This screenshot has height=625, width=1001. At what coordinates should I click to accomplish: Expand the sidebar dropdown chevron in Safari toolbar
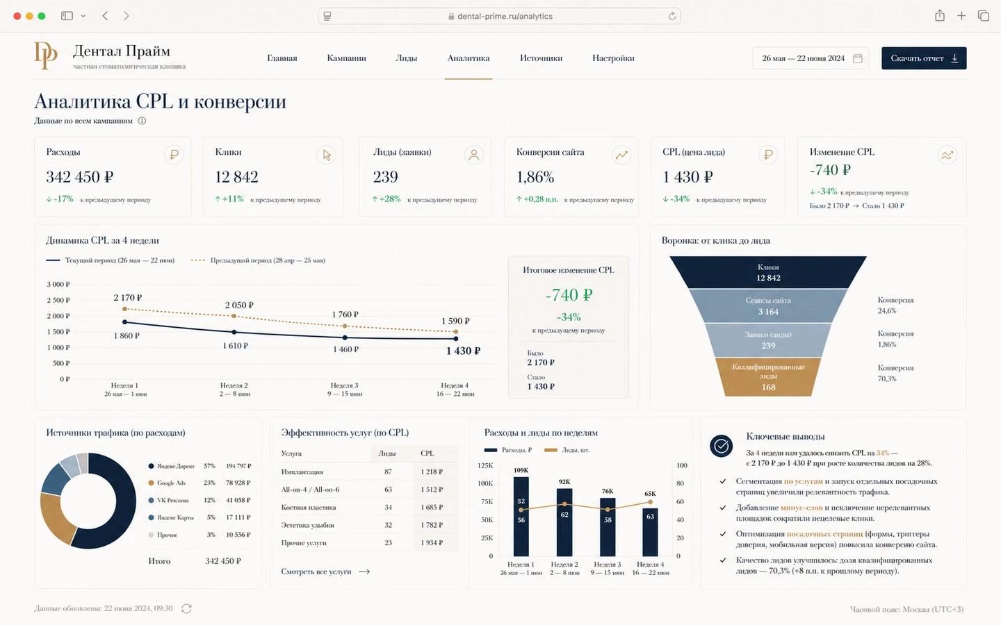tap(83, 15)
